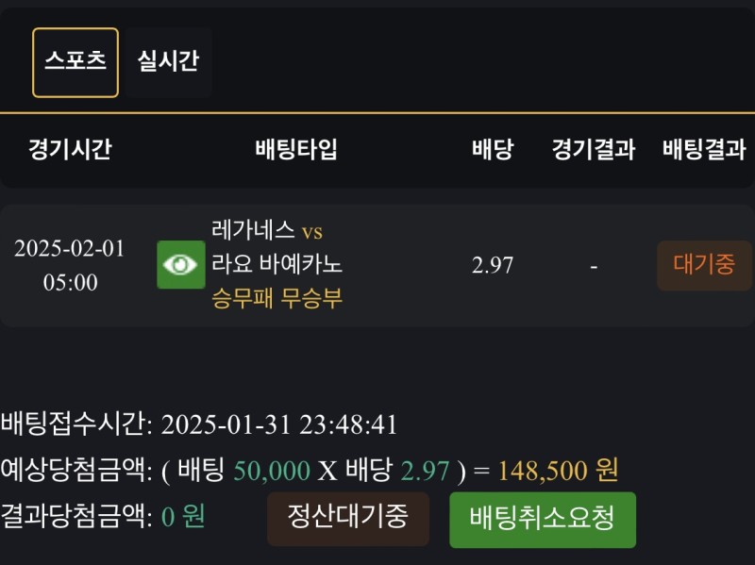
Task: Click the 0 원 result payout value
Action: click(183, 517)
